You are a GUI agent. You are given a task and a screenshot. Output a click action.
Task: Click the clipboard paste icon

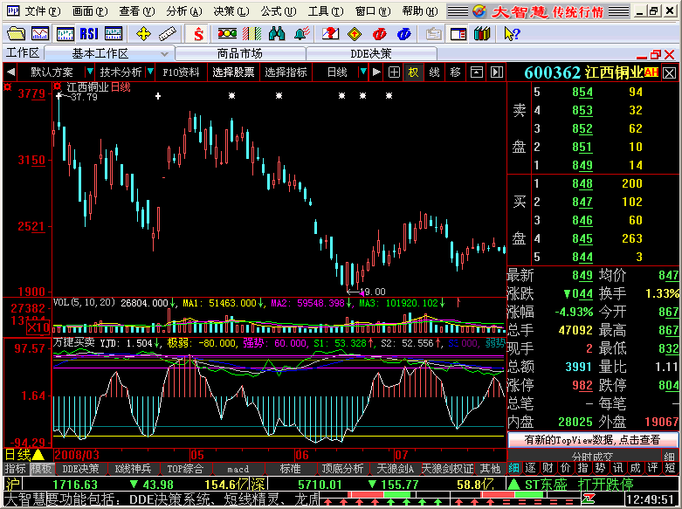[433, 33]
